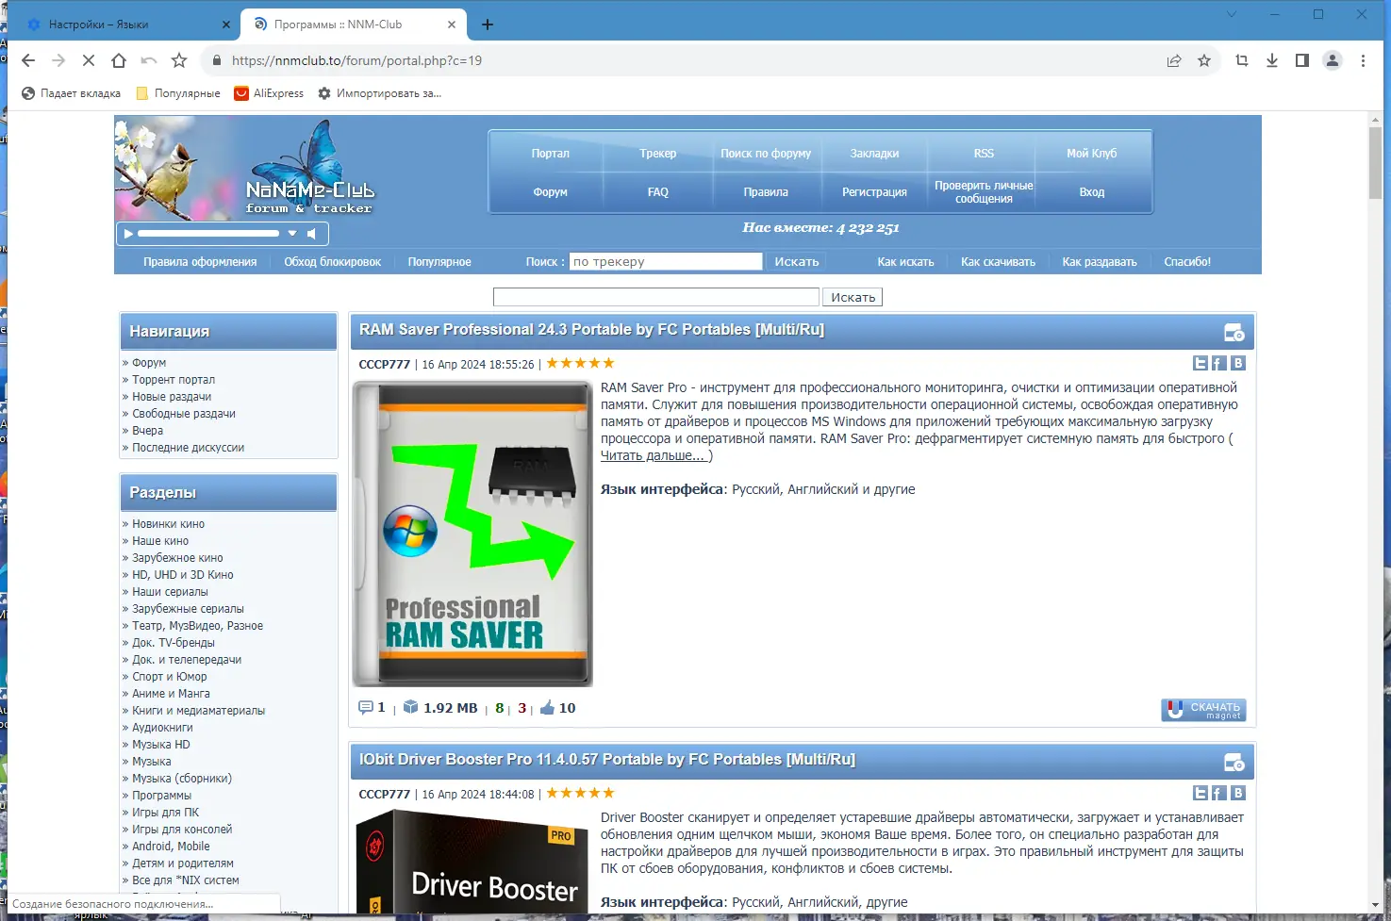Stop loading the page
The image size is (1391, 921).
pos(89,60)
